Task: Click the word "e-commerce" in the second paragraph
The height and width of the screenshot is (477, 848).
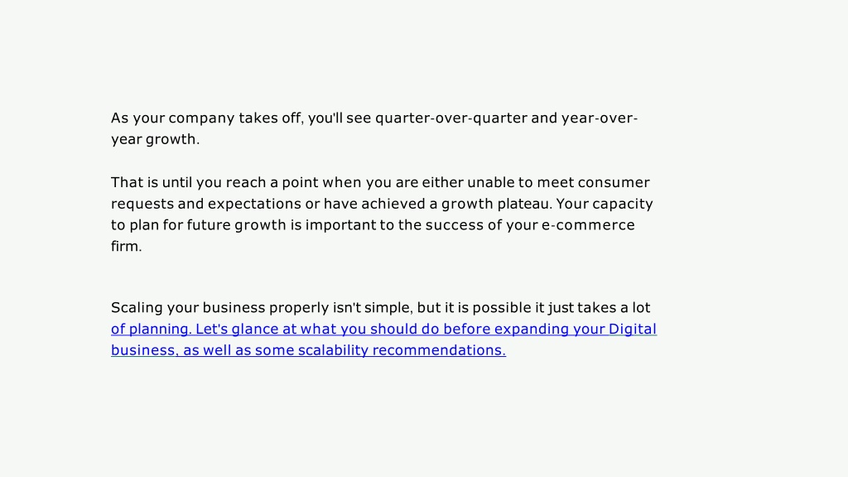Action: coord(588,225)
